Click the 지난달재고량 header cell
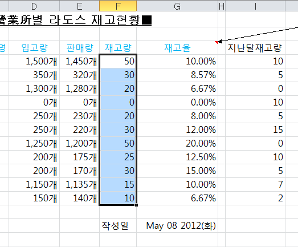298x247 pixels. [x=255, y=47]
